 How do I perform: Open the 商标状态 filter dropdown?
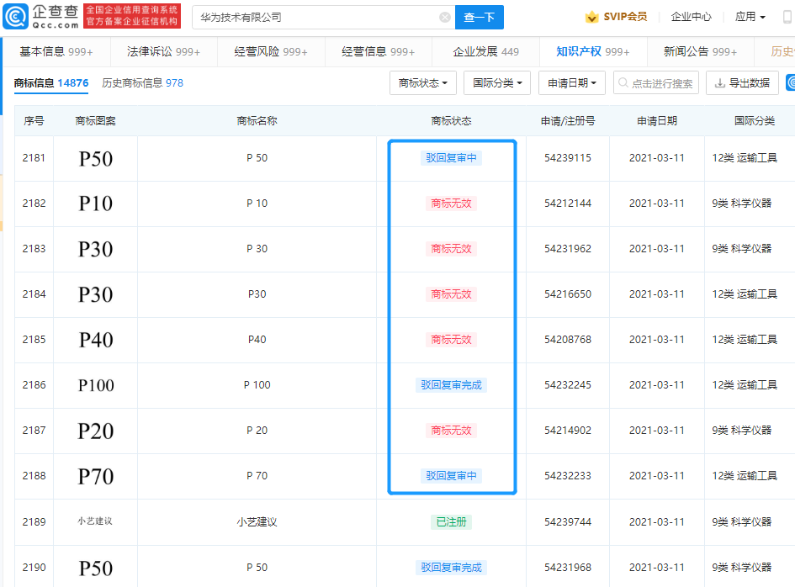tap(423, 83)
